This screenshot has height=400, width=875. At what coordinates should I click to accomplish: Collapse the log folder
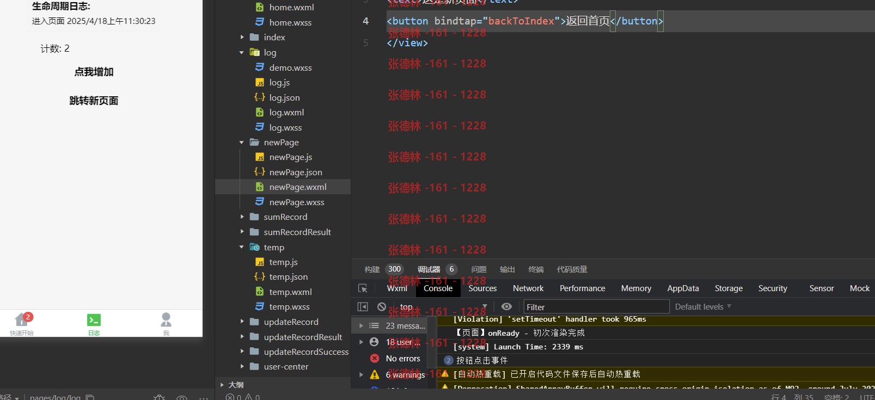(x=242, y=52)
